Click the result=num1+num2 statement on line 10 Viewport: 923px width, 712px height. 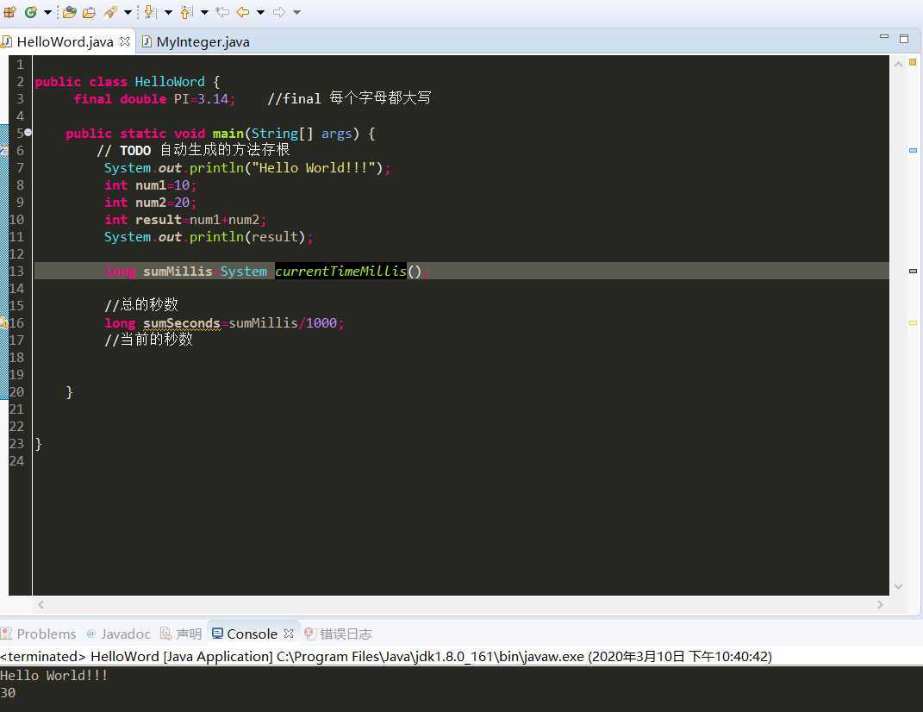[201, 220]
